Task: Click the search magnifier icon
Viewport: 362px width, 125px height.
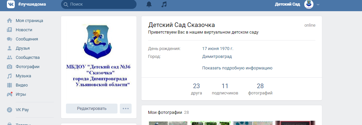Action: point(66,4)
